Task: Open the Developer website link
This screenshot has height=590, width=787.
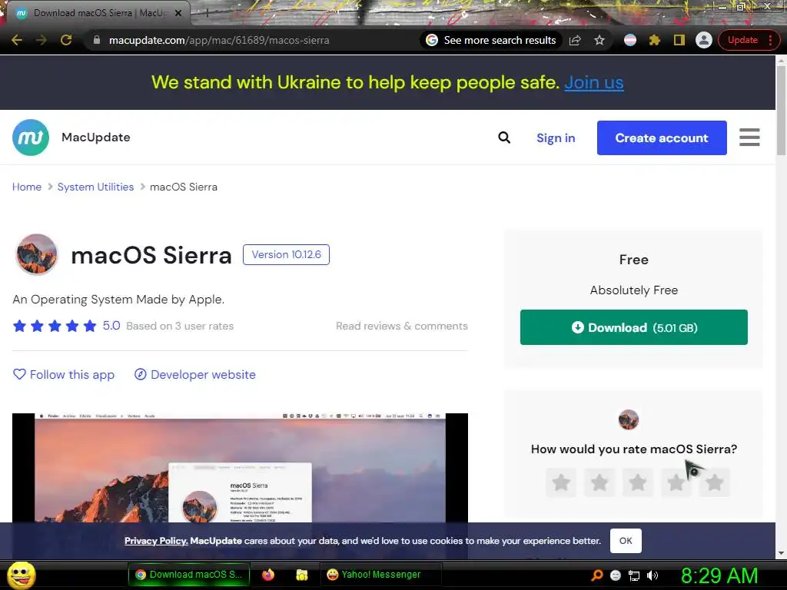Action: click(x=195, y=375)
